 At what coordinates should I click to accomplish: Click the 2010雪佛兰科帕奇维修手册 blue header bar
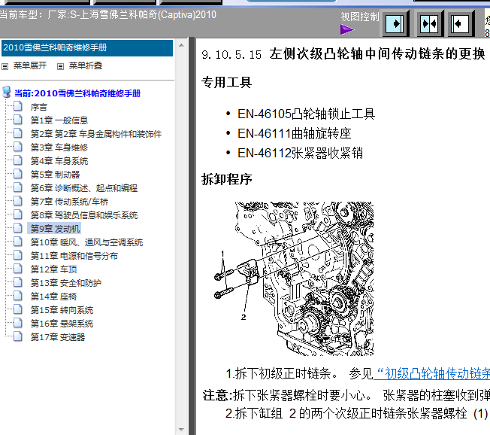pyautogui.click(x=87, y=48)
